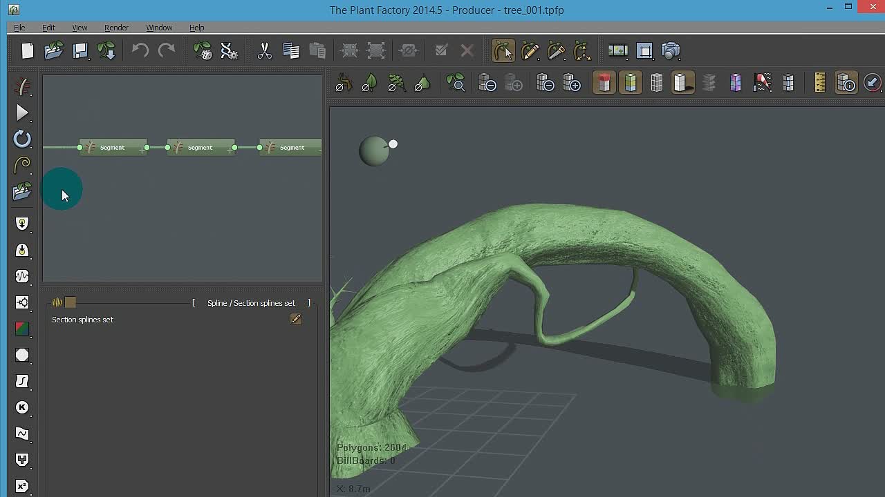Click the Copy icon in the toolbar

coord(291,50)
